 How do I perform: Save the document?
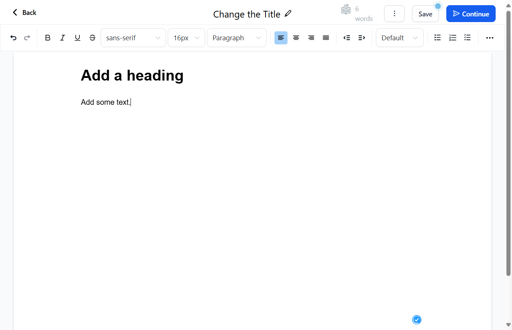tap(425, 14)
